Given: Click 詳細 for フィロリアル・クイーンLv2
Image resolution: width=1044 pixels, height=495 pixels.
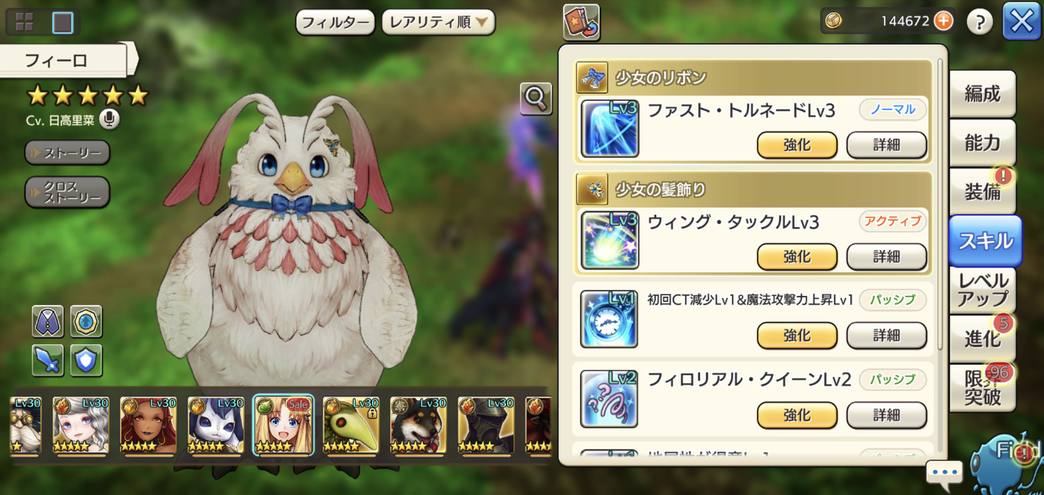Looking at the screenshot, I should (x=887, y=415).
